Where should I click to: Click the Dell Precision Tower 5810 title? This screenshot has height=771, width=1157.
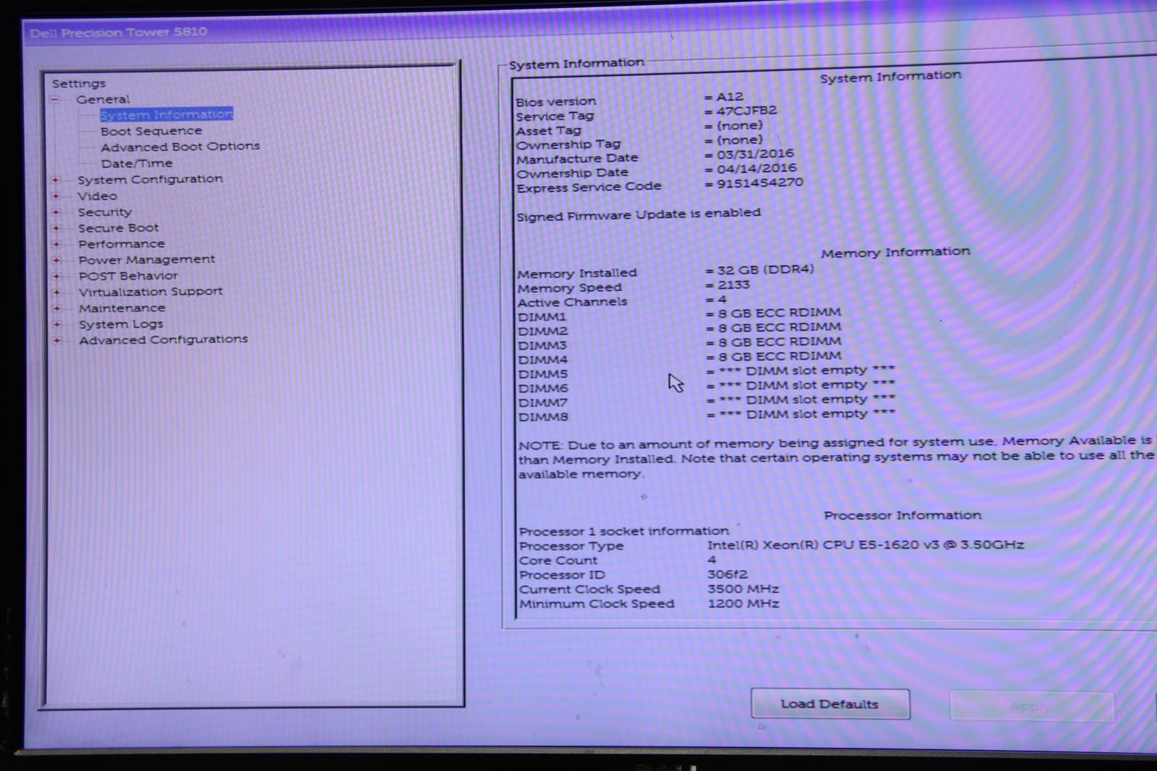119,32
